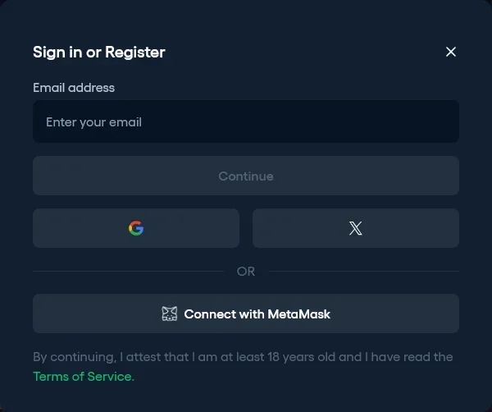Screen dimensions: 492x412
Task: Close the Sign in or Register dialog
Action: tap(450, 52)
